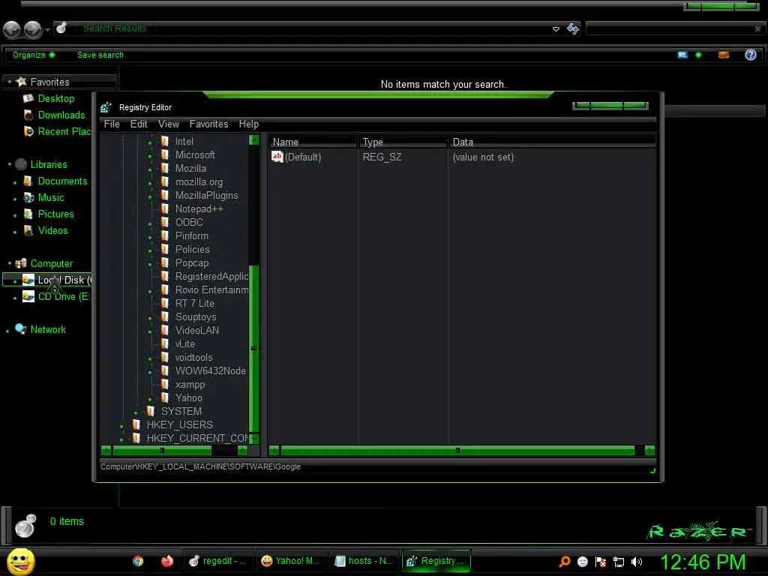Image resolution: width=768 pixels, height=576 pixels.
Task: Open the View menu in Registry Editor
Action: pos(169,124)
